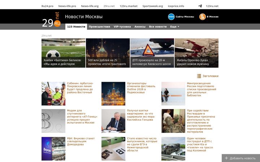
Task: Click the Внуково story thumbnail
Action: tap(53, 149)
